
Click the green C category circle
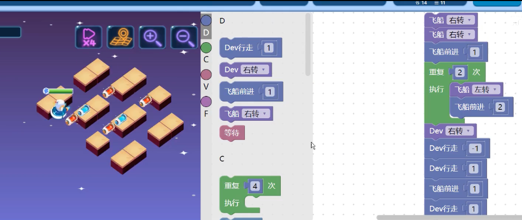206,48
